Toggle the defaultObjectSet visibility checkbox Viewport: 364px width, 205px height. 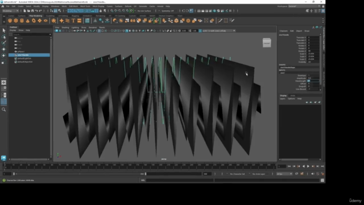15,62
